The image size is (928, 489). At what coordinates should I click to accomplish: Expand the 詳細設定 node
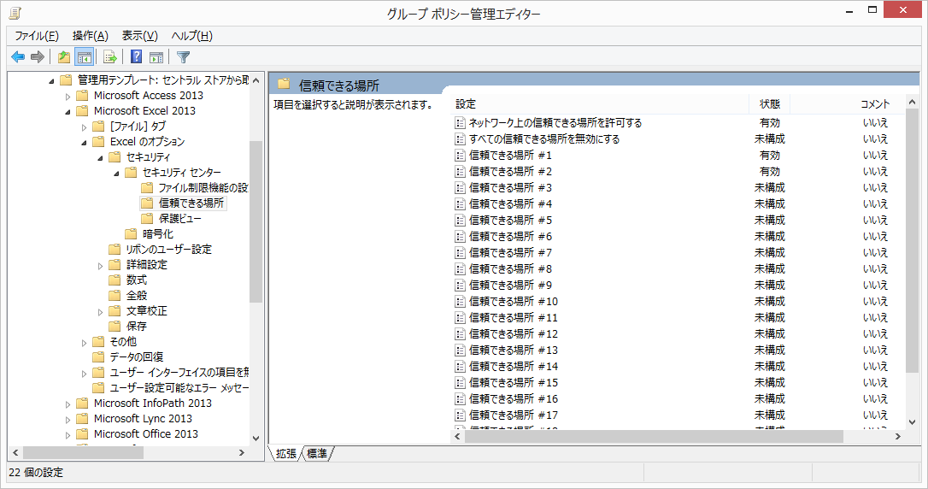pos(100,265)
